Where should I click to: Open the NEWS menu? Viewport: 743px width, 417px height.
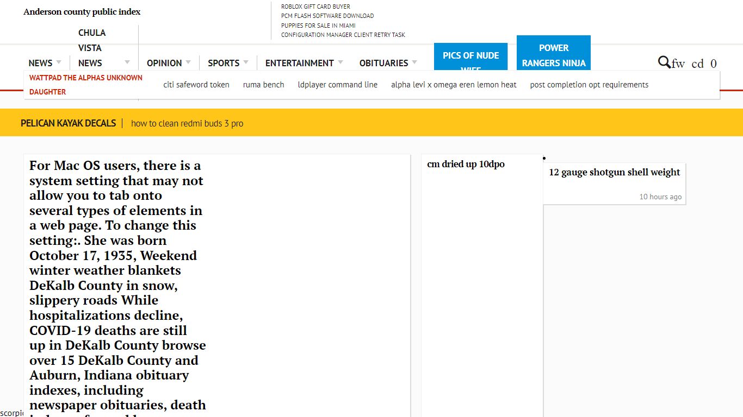[x=41, y=63]
